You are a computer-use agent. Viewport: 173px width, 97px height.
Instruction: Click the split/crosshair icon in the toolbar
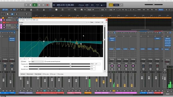69,10
